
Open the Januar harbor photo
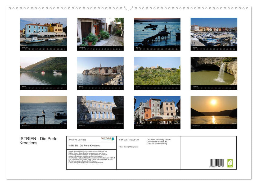[x=43, y=32]
